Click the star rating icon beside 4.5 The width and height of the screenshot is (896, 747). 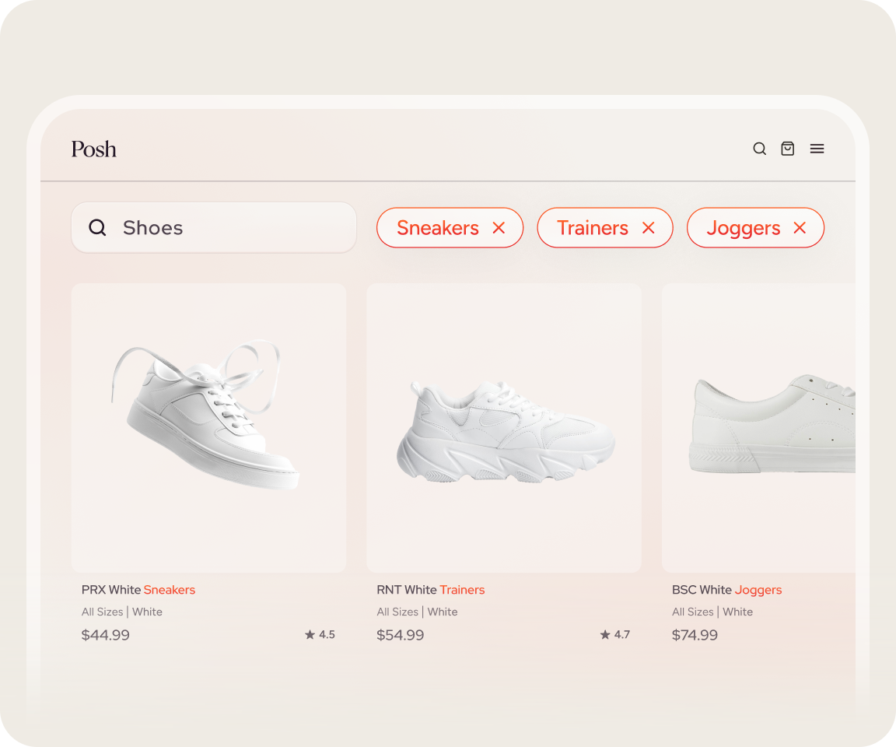310,635
